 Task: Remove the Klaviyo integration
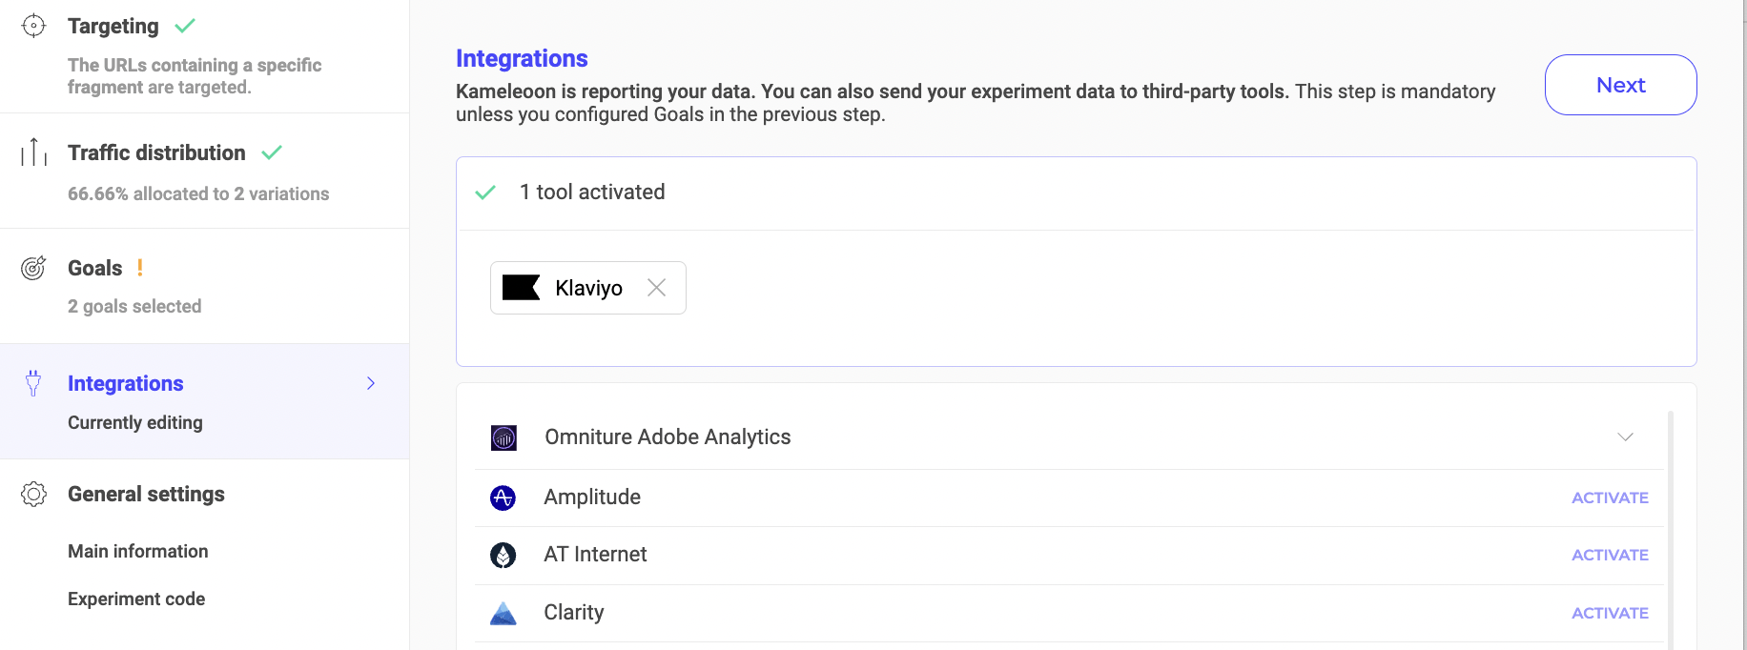click(656, 288)
